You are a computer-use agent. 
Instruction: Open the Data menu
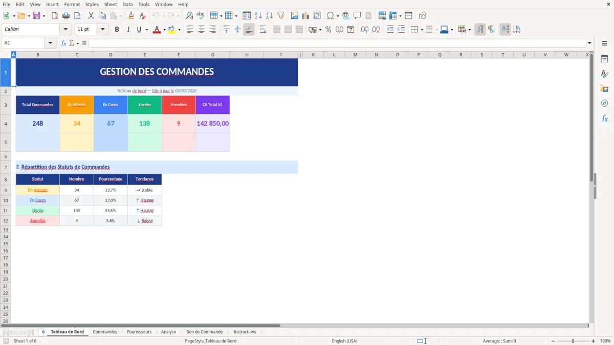[x=127, y=4]
